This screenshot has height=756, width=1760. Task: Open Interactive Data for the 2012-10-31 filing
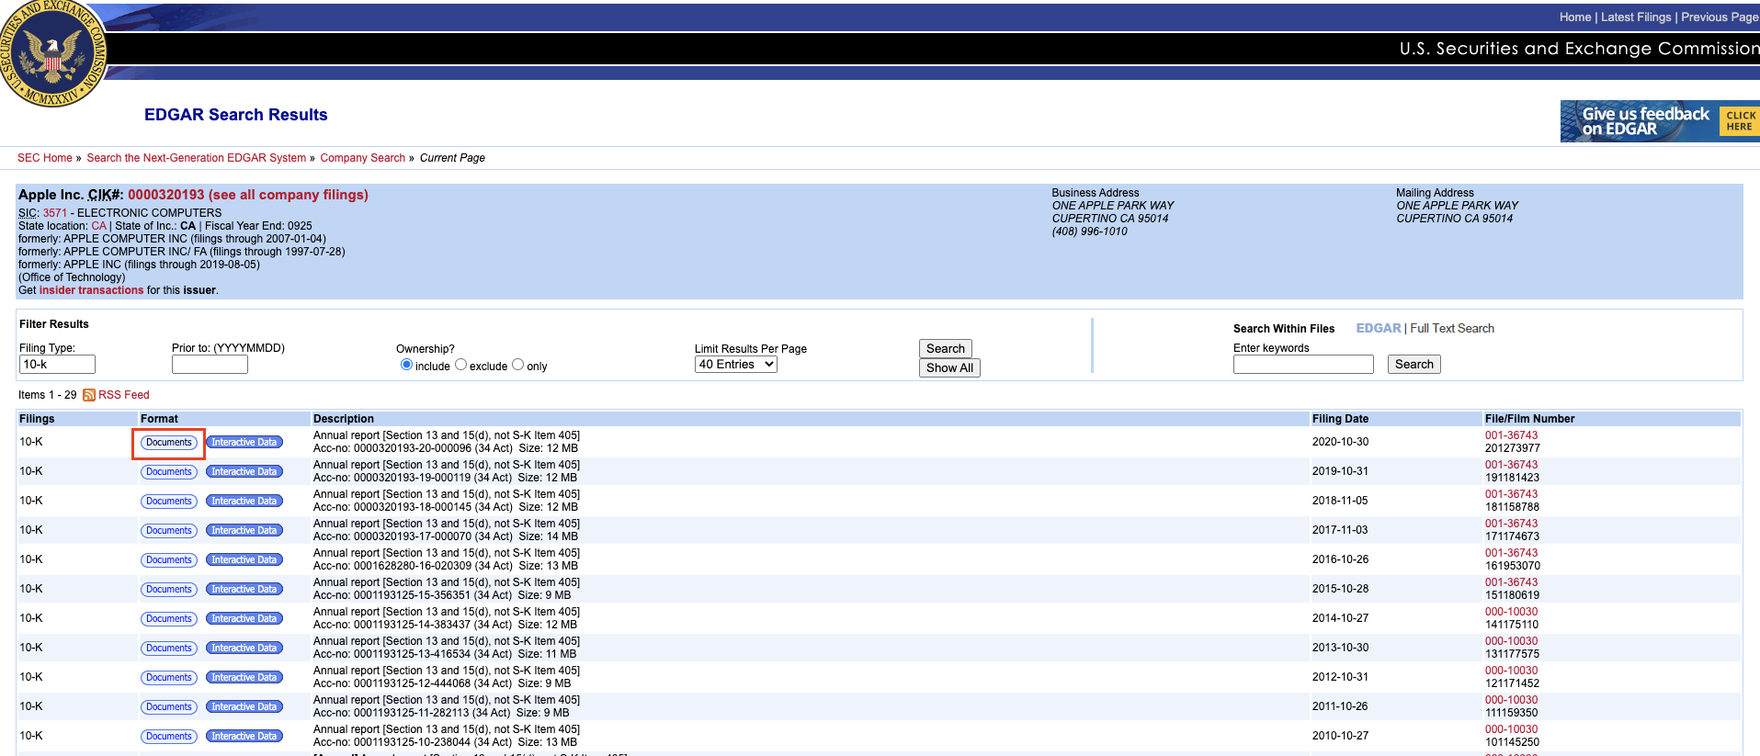tap(244, 678)
